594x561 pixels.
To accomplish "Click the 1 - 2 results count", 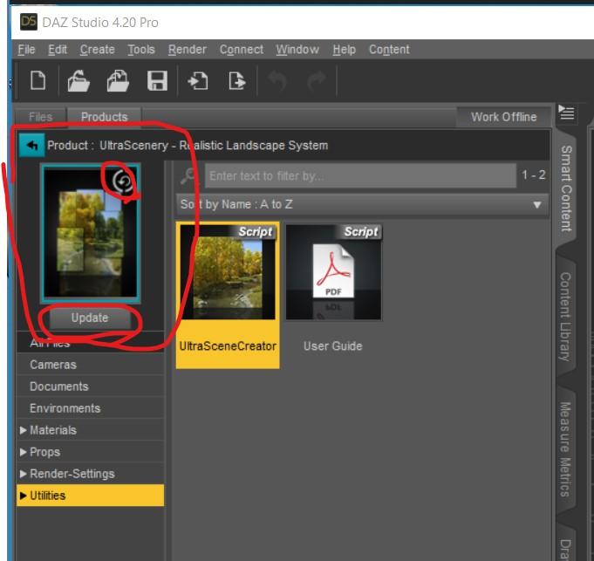I will pyautogui.click(x=534, y=174).
